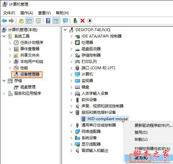Click the Task Scheduler clock icon
Viewport: 173px width, 164px height.
16,43
